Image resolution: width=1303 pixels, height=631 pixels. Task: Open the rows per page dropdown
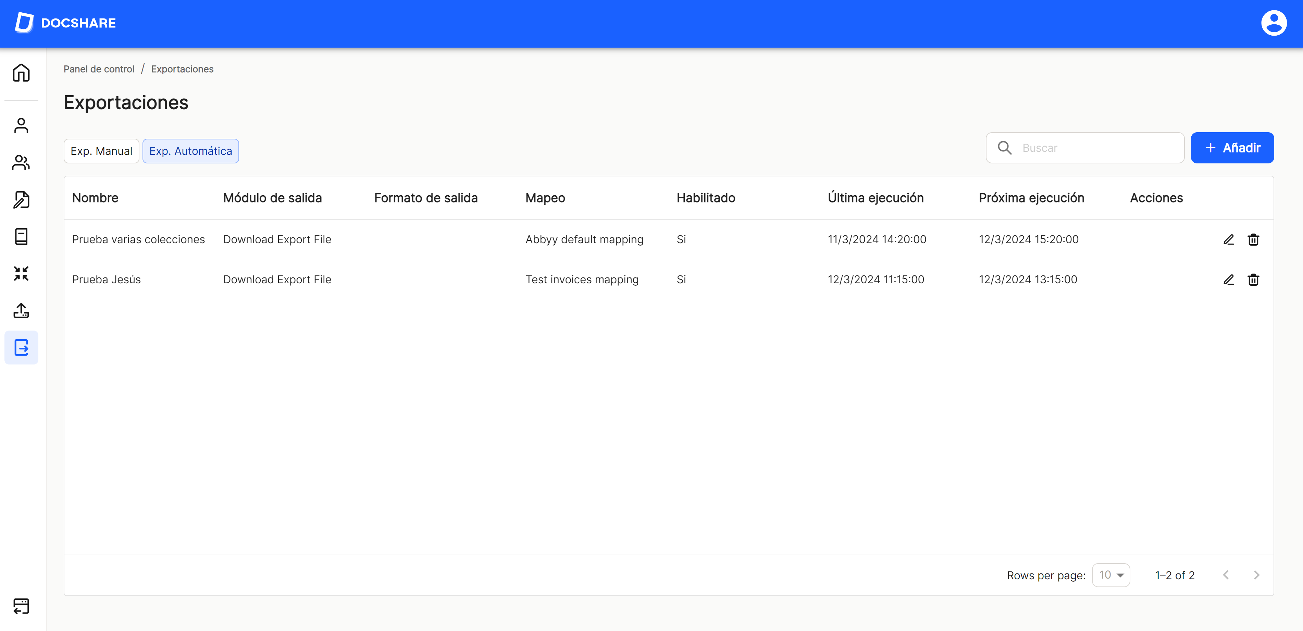pyautogui.click(x=1111, y=575)
